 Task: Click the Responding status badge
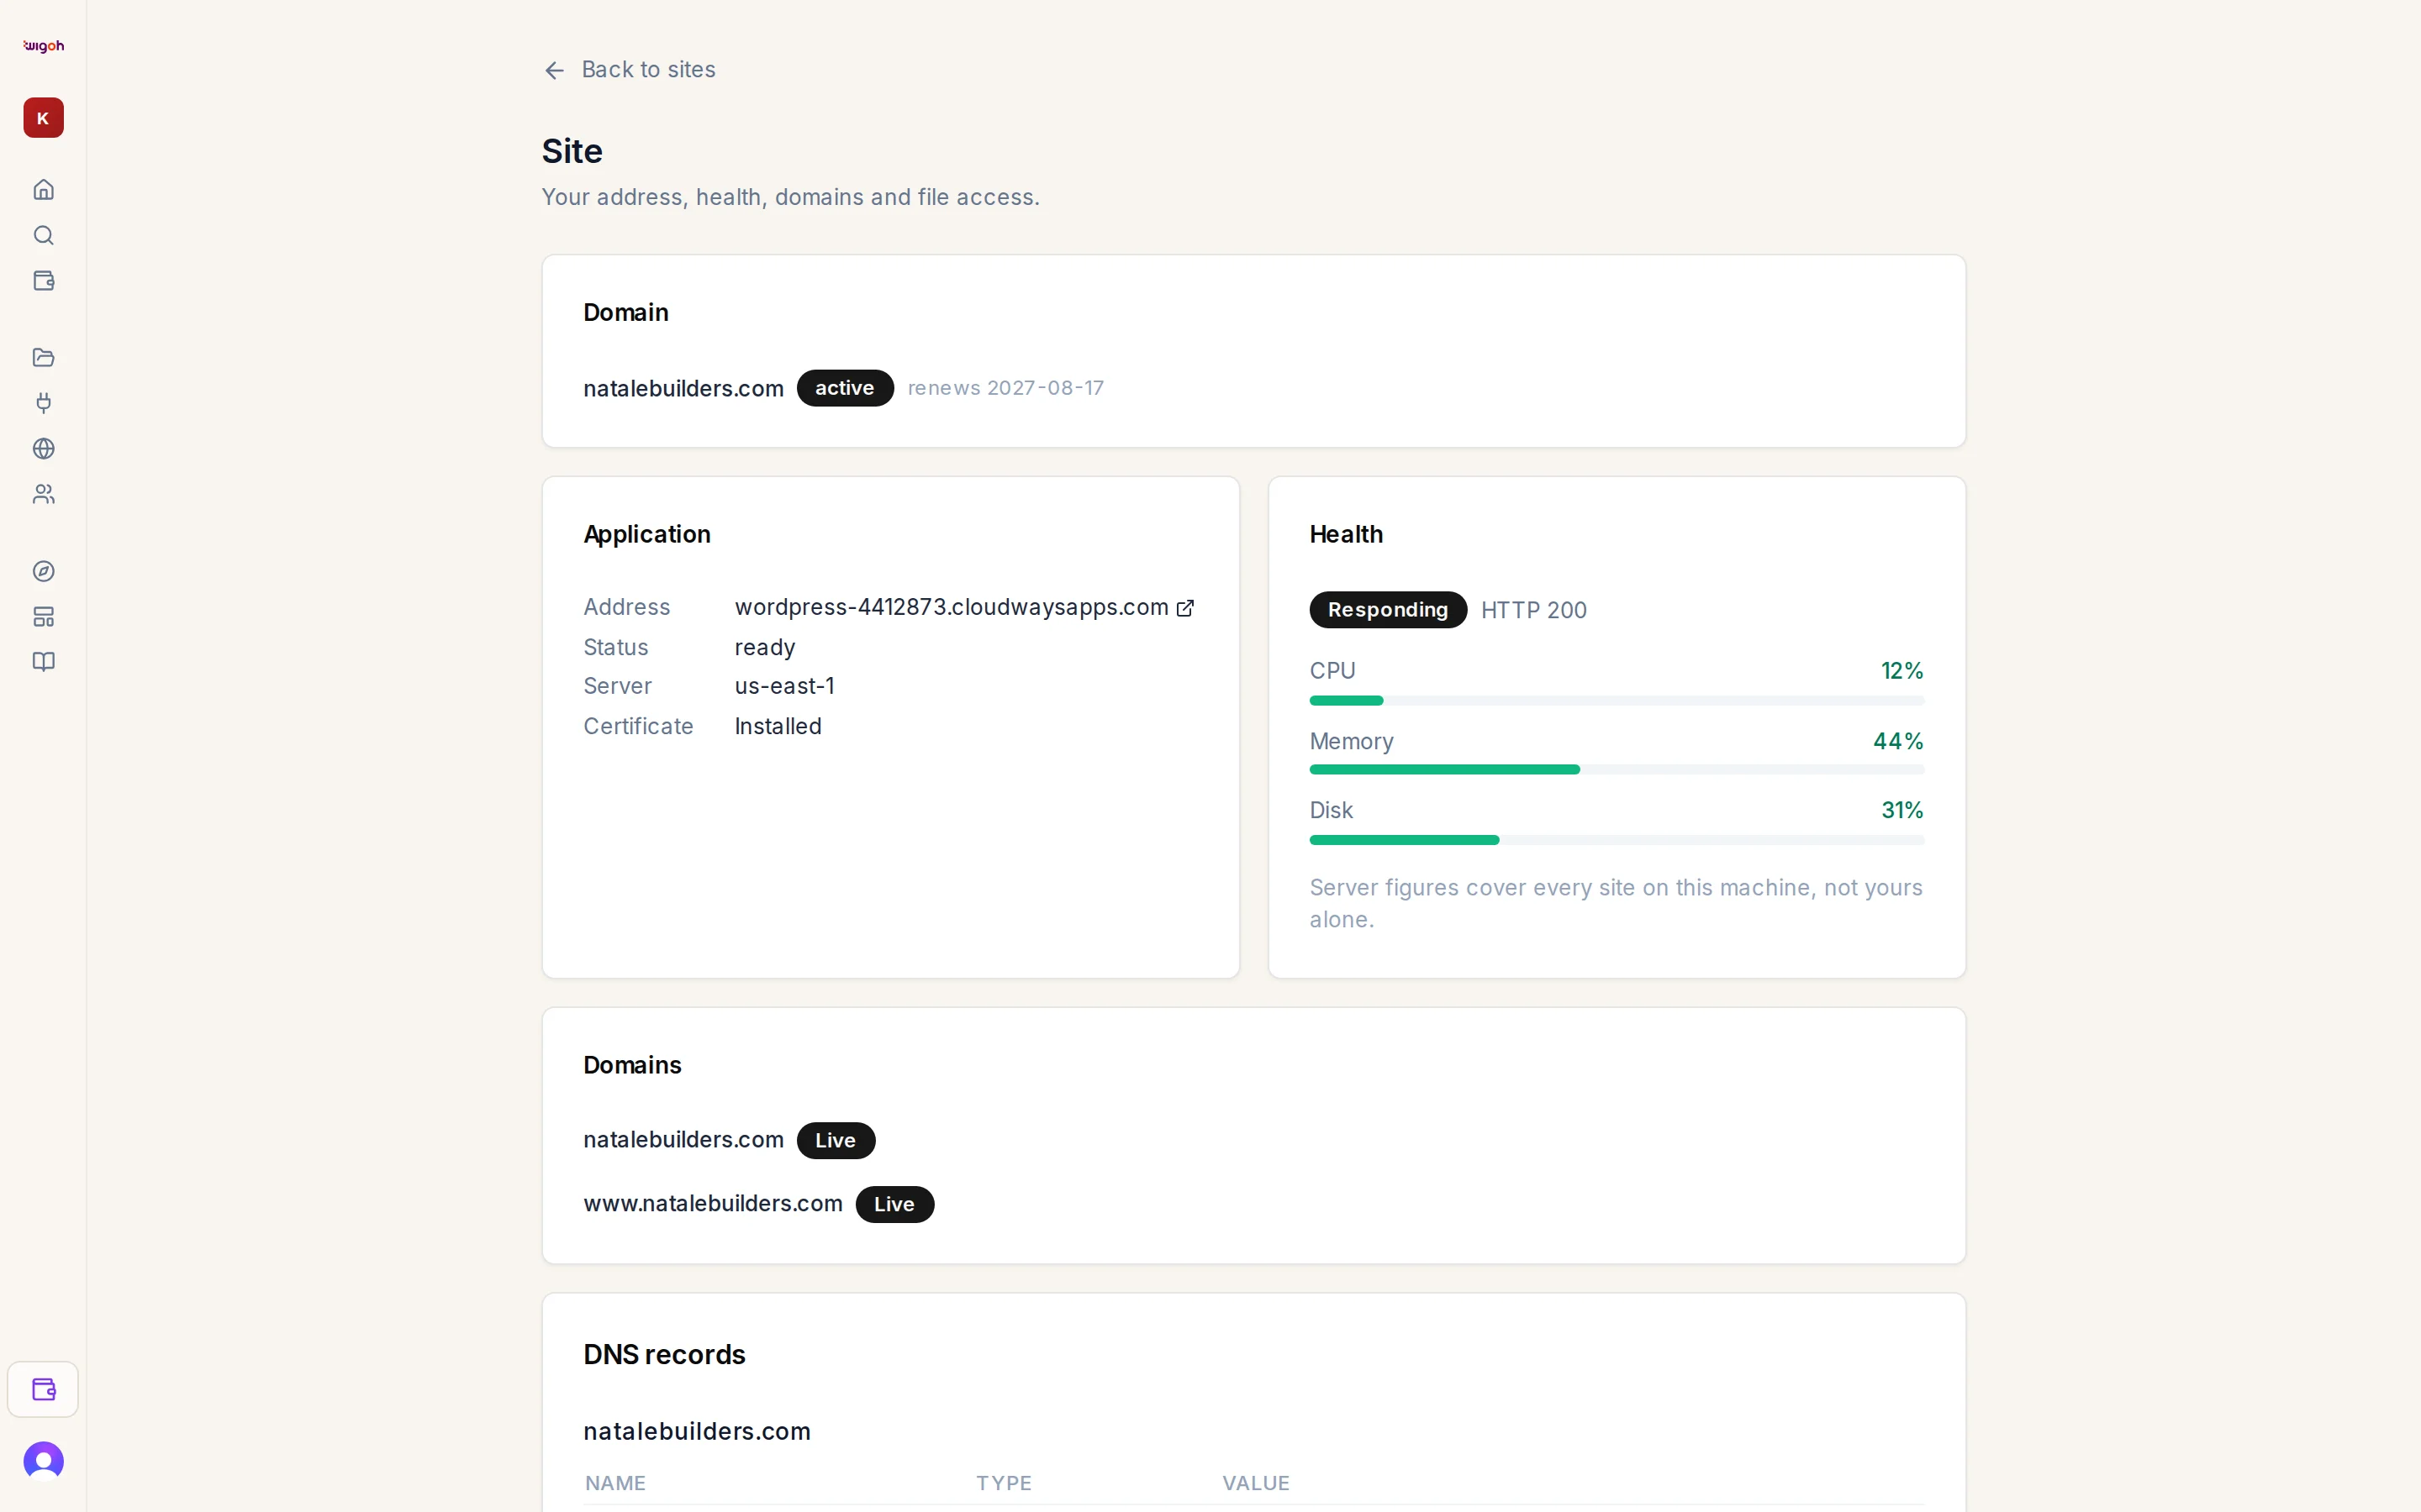(1388, 610)
